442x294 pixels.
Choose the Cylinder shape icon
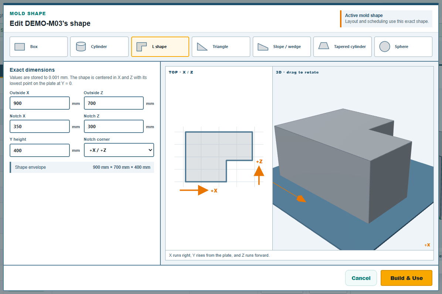point(81,47)
